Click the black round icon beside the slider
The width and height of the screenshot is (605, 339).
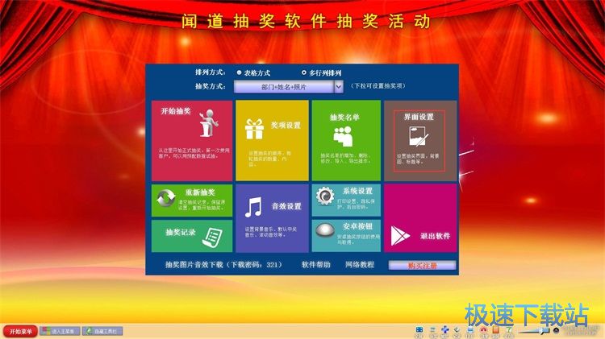pyautogui.click(x=556, y=330)
